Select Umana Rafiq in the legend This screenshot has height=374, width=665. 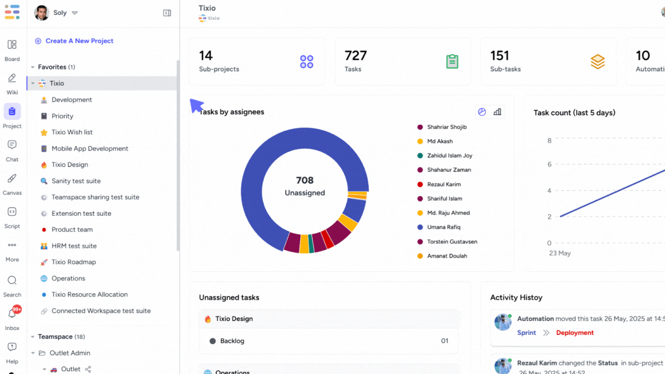tap(443, 227)
